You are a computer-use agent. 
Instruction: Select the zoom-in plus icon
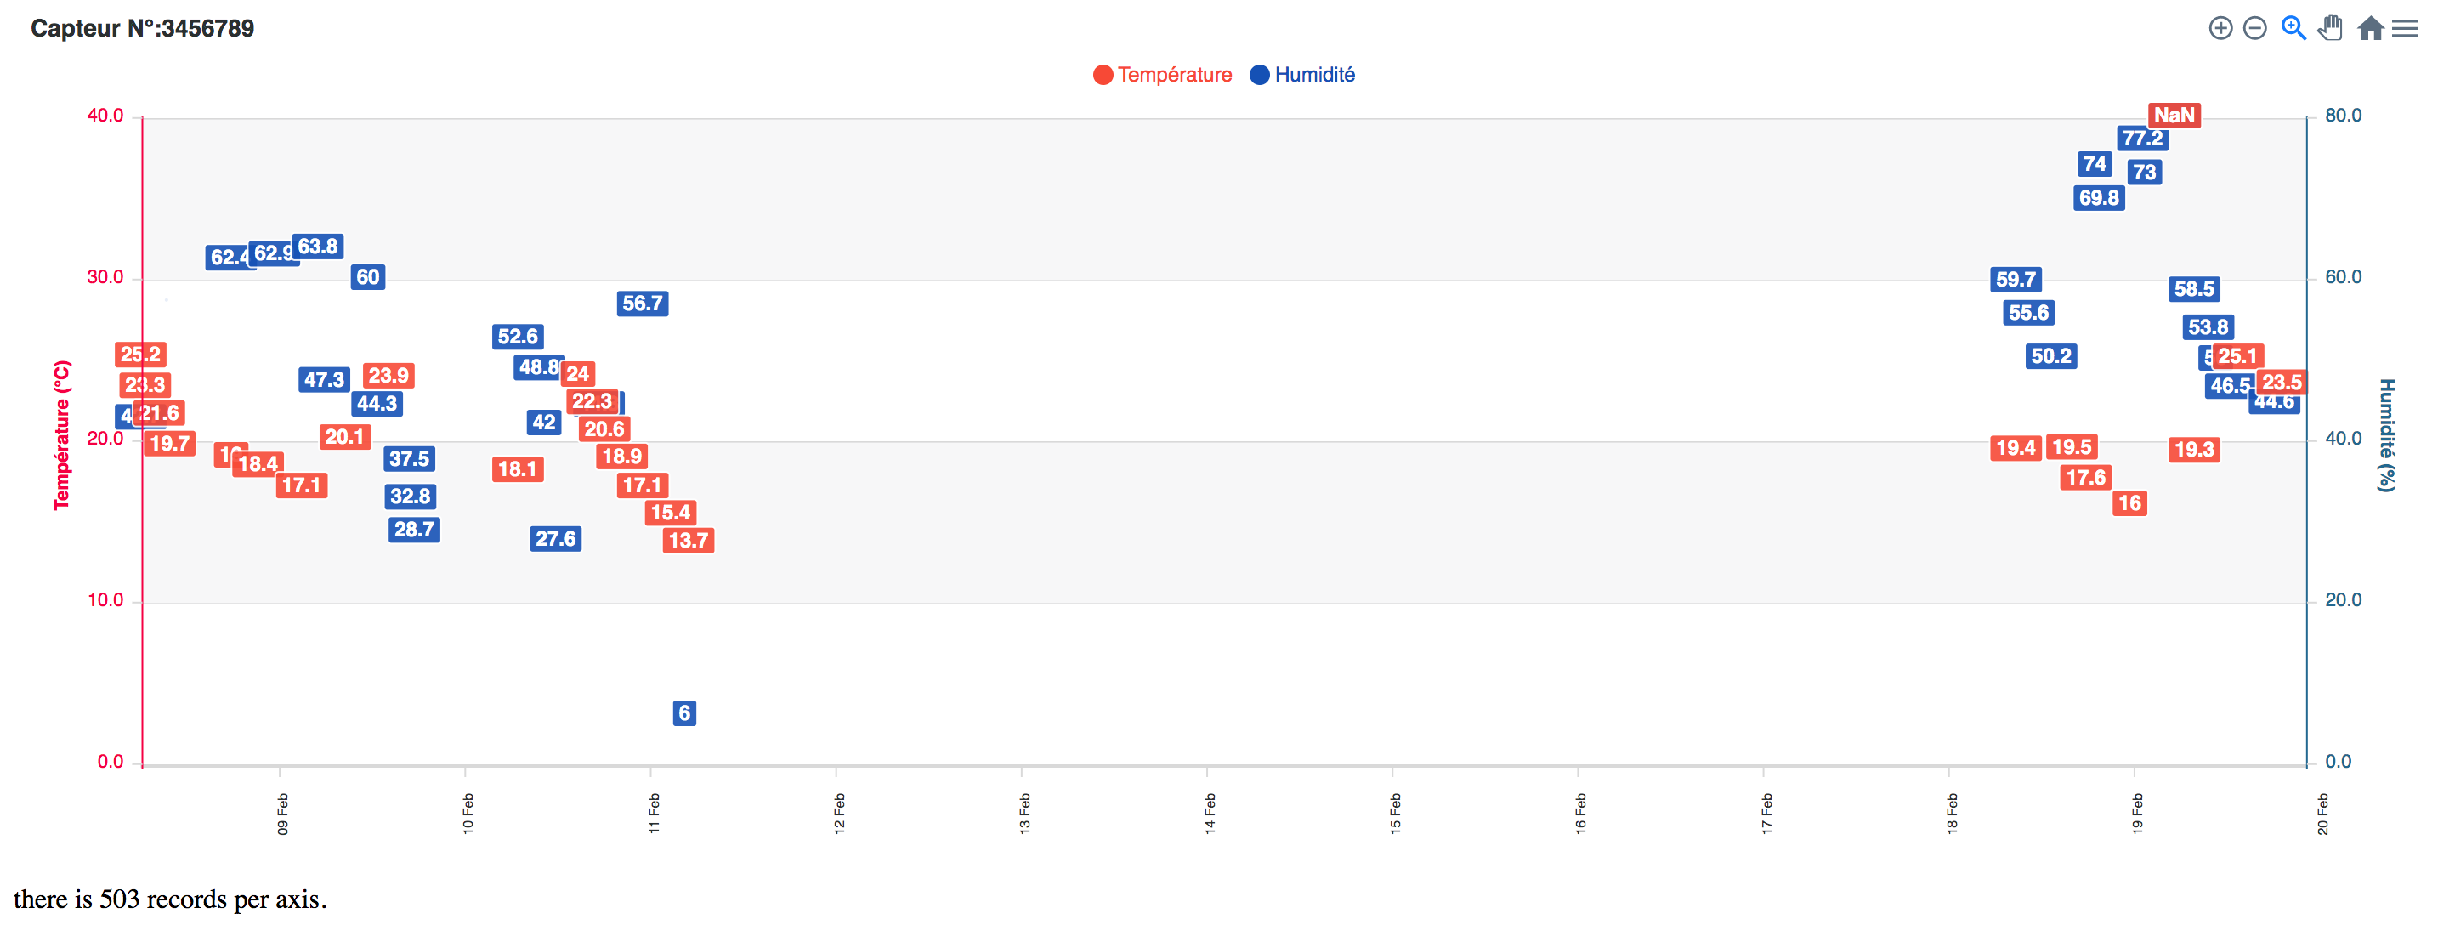(x=2220, y=28)
